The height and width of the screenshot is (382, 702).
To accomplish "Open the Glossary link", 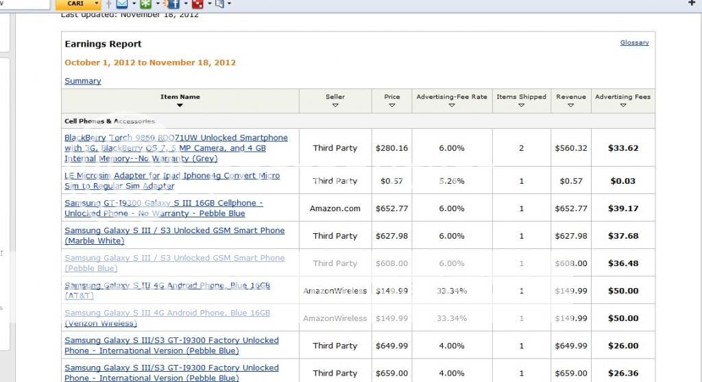I will [x=634, y=43].
